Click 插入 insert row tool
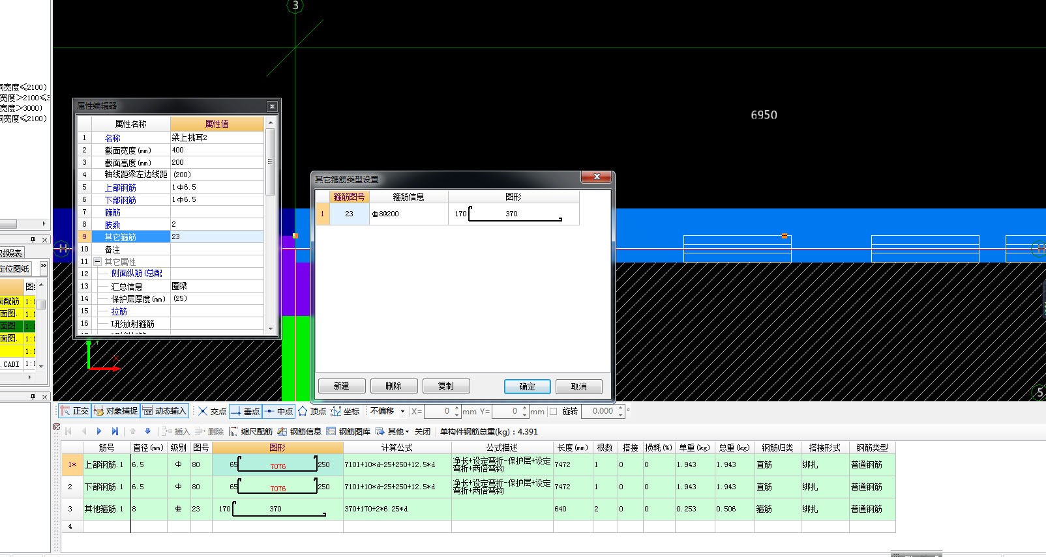The image size is (1046, 557). [175, 431]
